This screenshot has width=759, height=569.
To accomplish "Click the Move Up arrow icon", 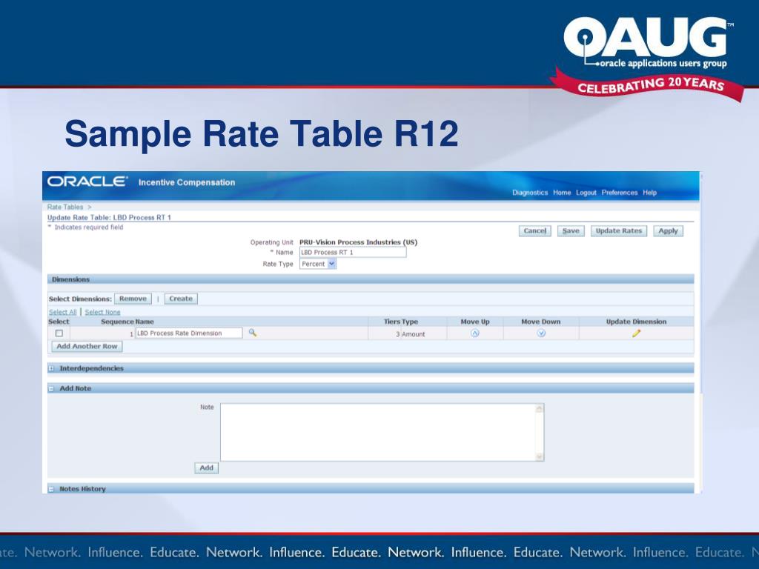I will tap(475, 333).
